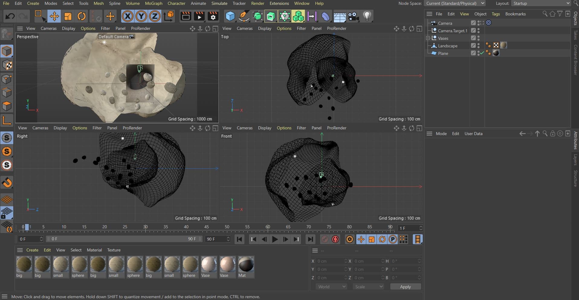Click the Camera object toolbar icon
Viewport: 579px width, 300px height.
tap(353, 16)
